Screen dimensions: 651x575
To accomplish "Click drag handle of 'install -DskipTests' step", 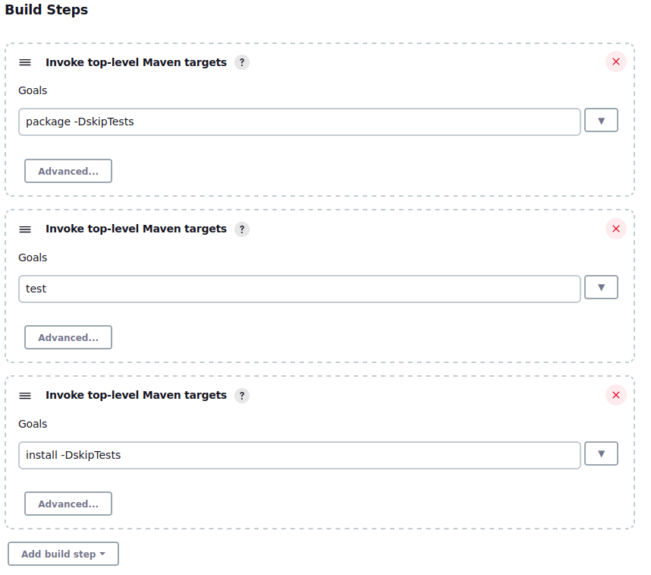I will click(x=25, y=395).
